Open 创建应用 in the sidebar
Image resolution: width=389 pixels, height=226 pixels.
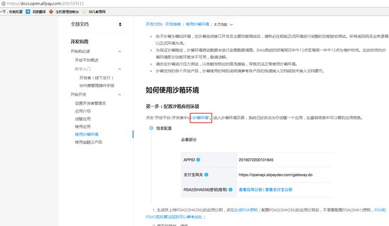pos(83,119)
